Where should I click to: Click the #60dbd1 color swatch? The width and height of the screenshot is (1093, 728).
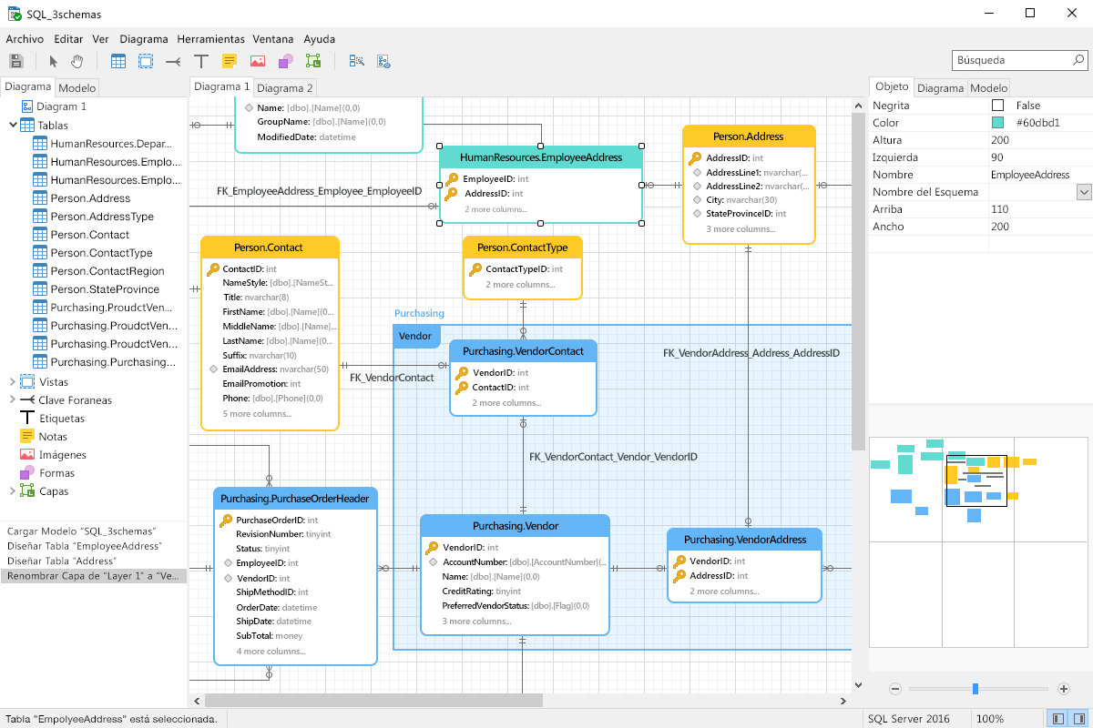pyautogui.click(x=998, y=123)
